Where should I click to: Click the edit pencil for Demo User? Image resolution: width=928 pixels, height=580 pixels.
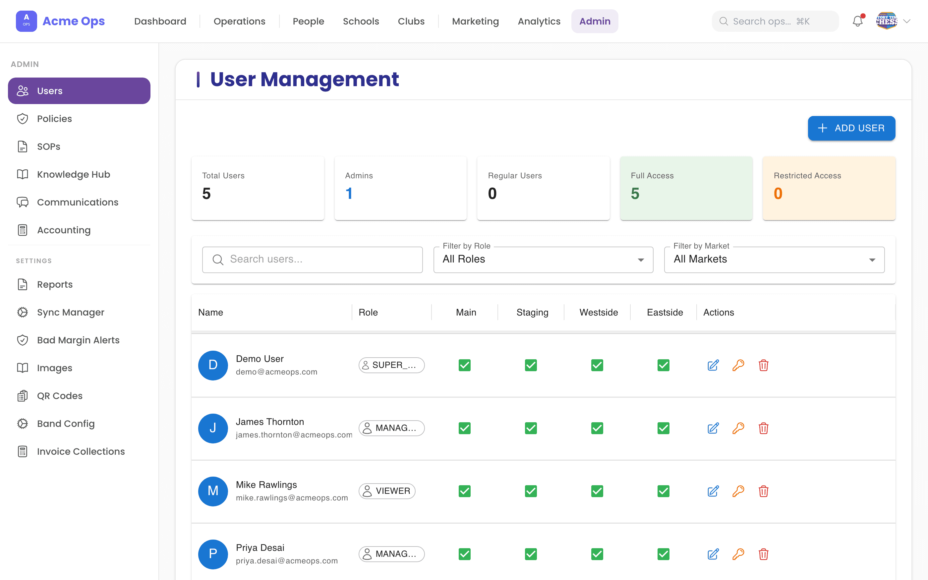pyautogui.click(x=713, y=365)
